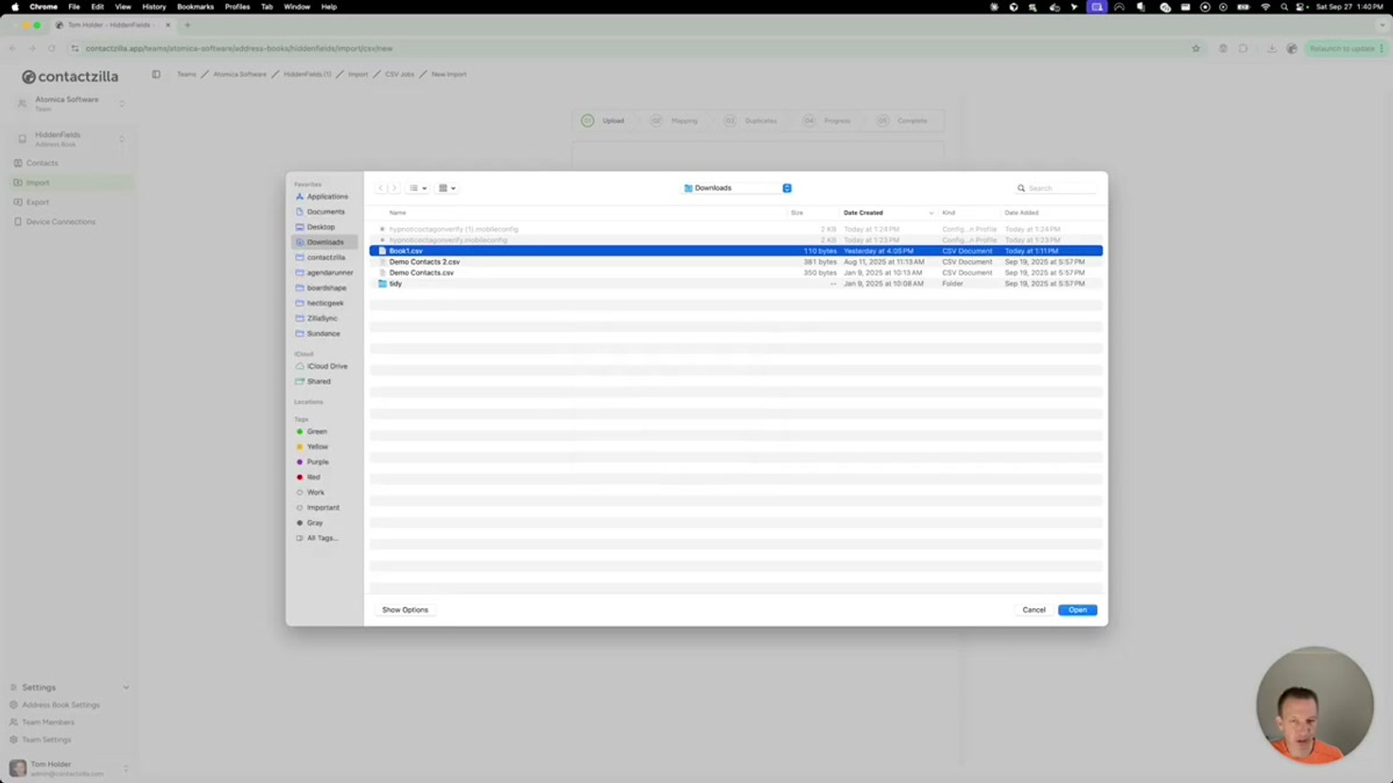Viewport: 1393px width, 783px height.
Task: Click the contactzilla logo
Action: pyautogui.click(x=70, y=77)
